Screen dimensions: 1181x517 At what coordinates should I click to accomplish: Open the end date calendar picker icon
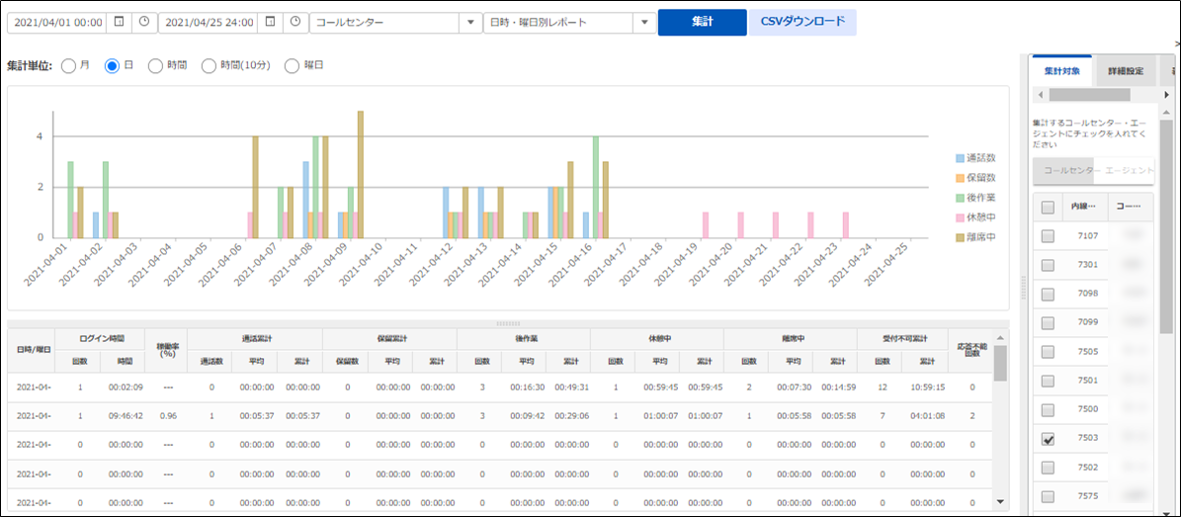click(x=270, y=23)
